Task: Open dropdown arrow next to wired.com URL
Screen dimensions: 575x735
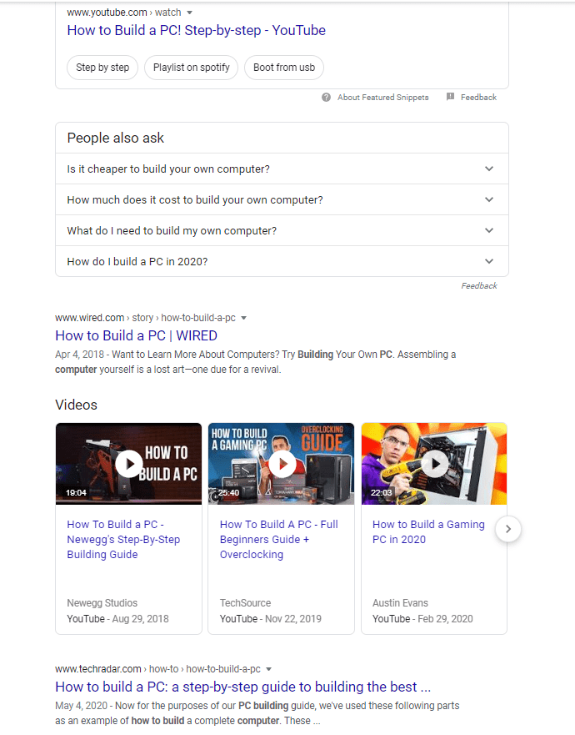Action: click(x=243, y=318)
